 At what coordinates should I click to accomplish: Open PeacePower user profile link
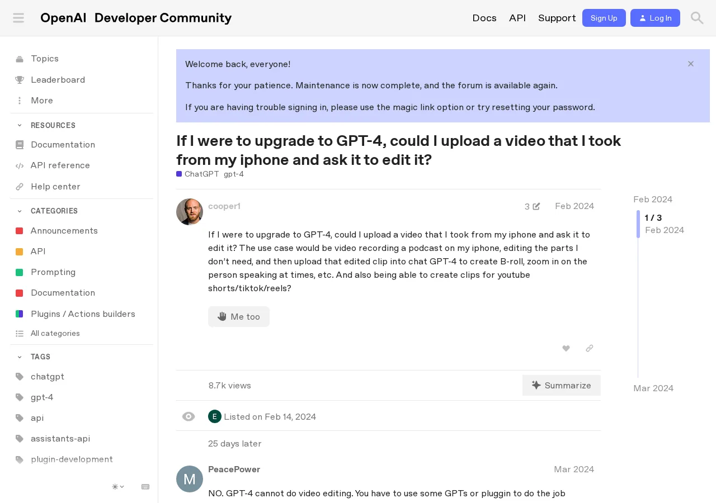[x=234, y=469]
